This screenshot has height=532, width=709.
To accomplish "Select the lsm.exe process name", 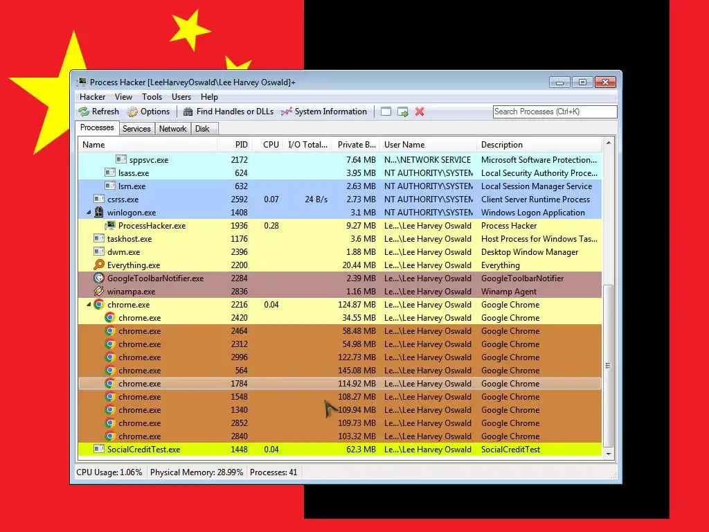I will tap(132, 186).
